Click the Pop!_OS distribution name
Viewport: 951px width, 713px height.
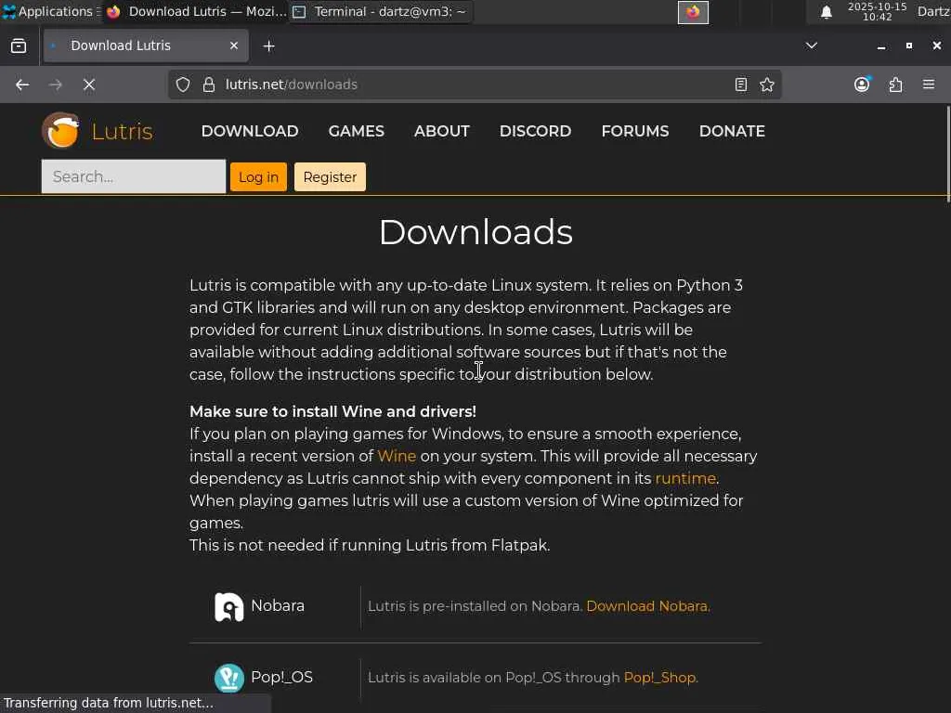[x=282, y=677]
